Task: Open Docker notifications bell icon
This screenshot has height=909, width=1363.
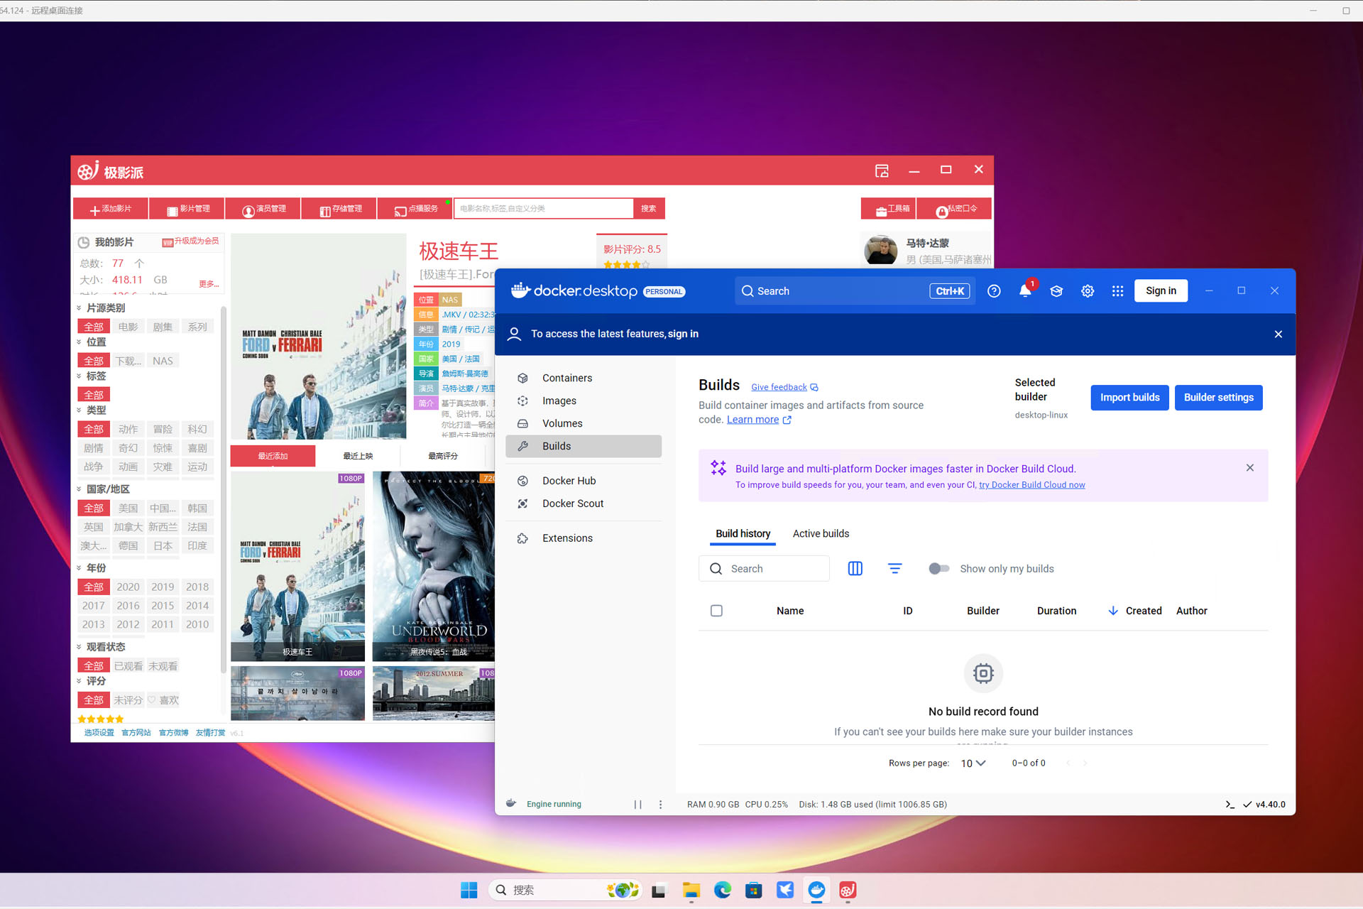Action: tap(1025, 291)
